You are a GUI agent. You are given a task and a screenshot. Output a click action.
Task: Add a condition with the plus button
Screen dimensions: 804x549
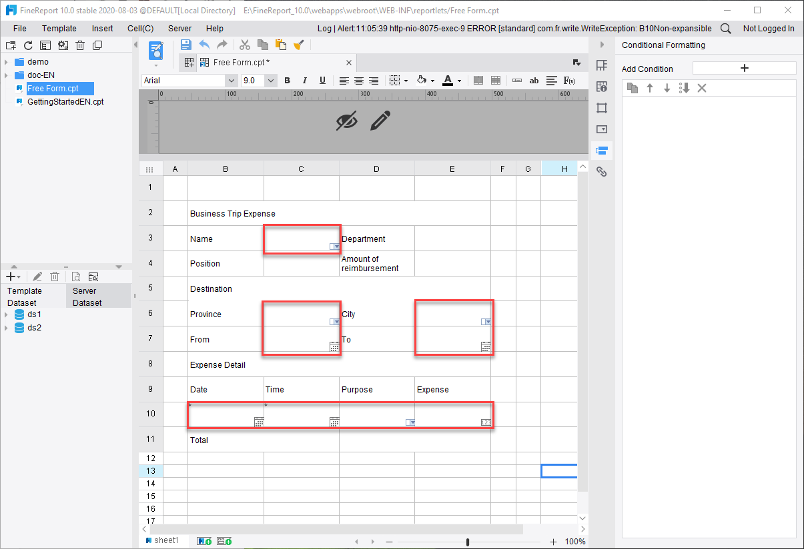[x=744, y=67]
